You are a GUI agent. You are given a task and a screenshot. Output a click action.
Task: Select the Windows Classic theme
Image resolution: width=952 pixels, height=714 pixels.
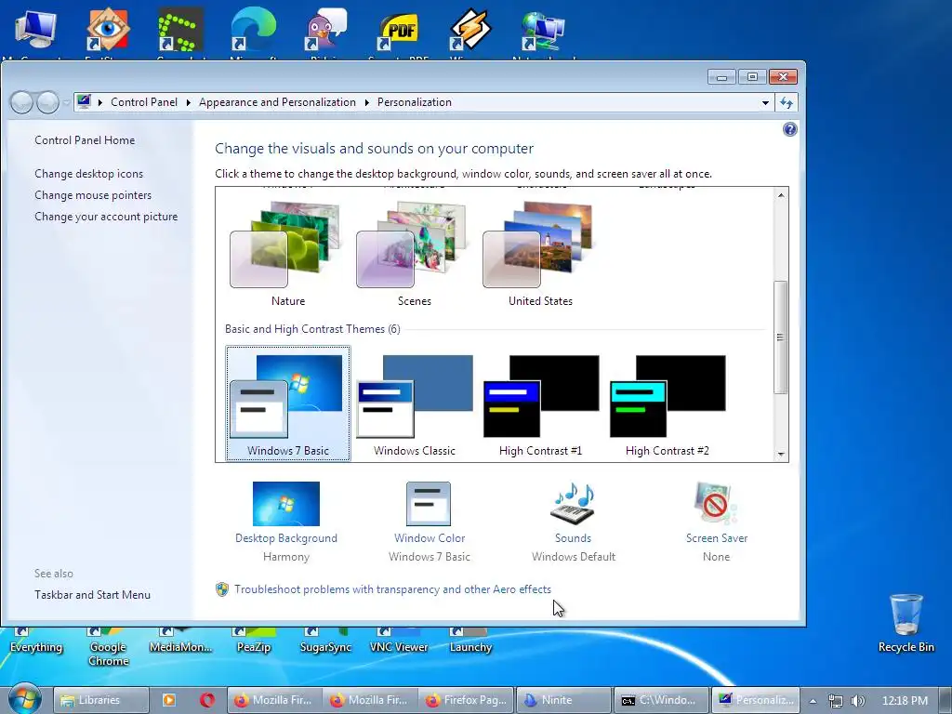(414, 403)
